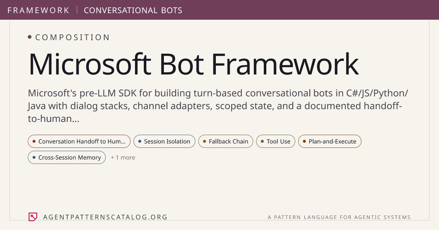The height and width of the screenshot is (230, 439).
Task: Select the Fallback Chain tag
Action: coord(226,141)
